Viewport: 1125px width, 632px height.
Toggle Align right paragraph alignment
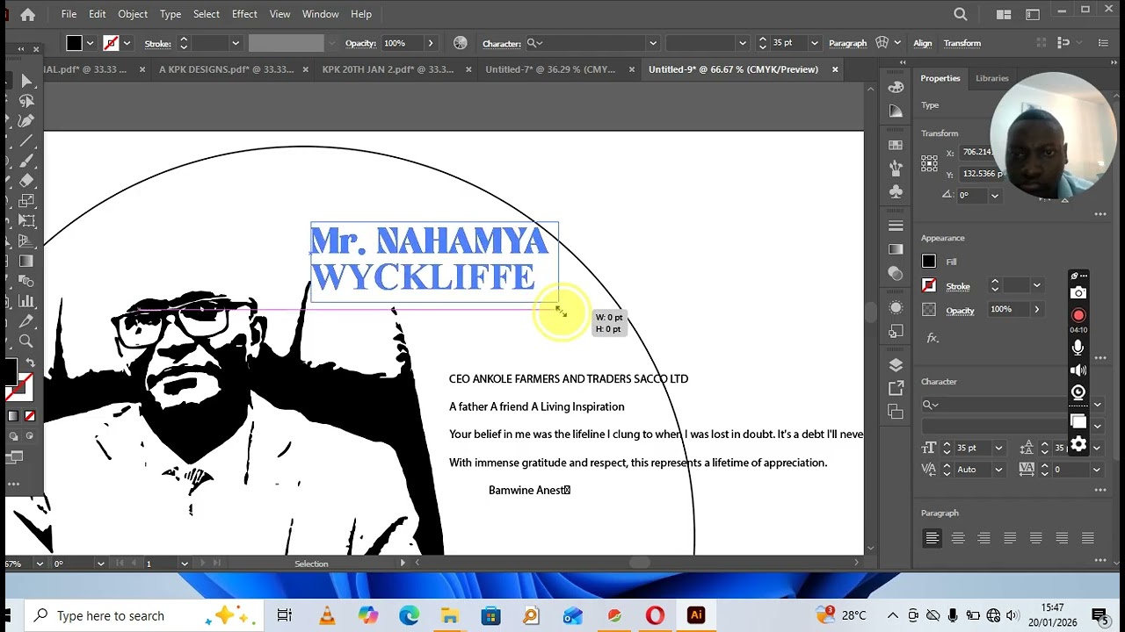(983, 538)
